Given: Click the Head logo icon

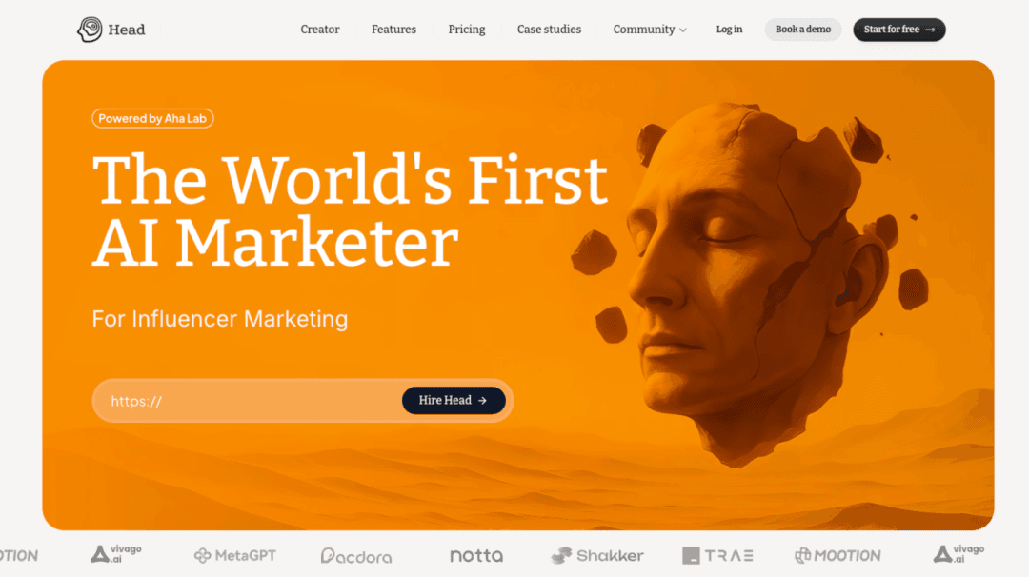Looking at the screenshot, I should [90, 30].
